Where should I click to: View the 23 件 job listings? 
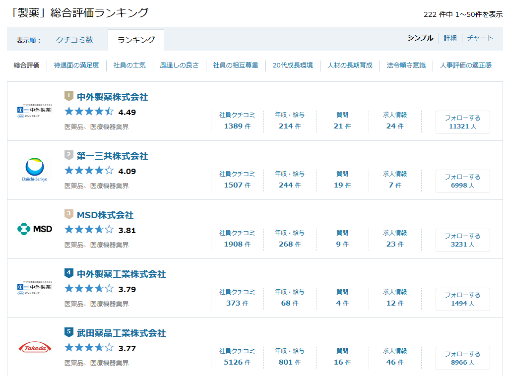pos(395,244)
